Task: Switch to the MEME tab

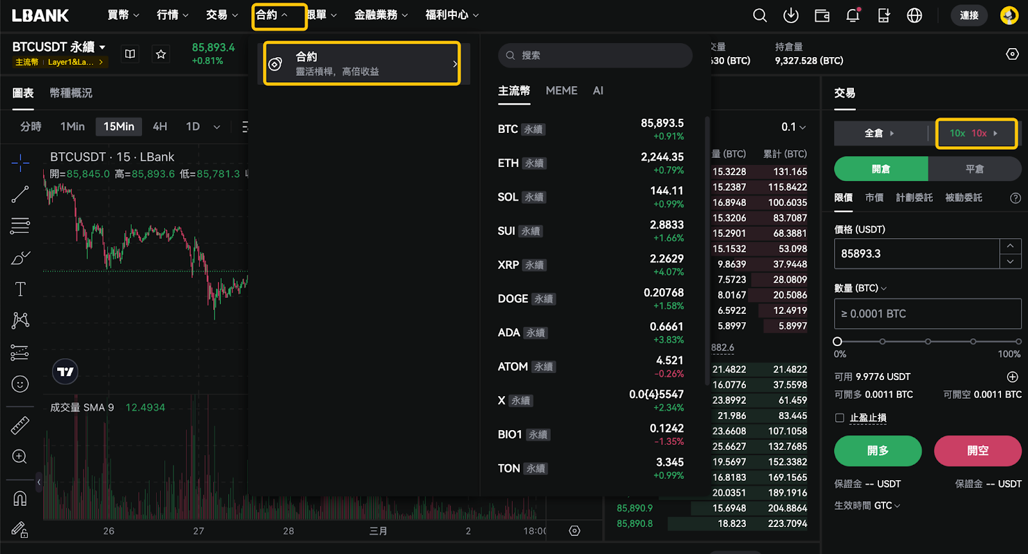Action: coord(562,91)
